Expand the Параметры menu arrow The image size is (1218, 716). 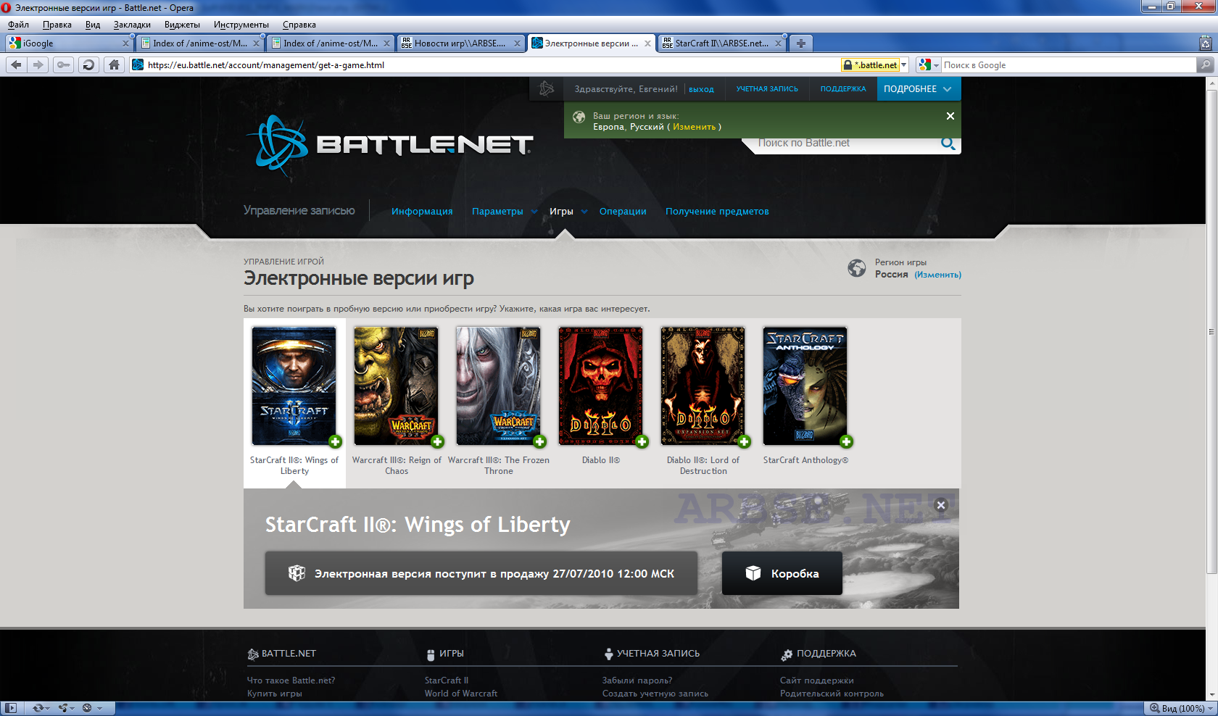(534, 212)
